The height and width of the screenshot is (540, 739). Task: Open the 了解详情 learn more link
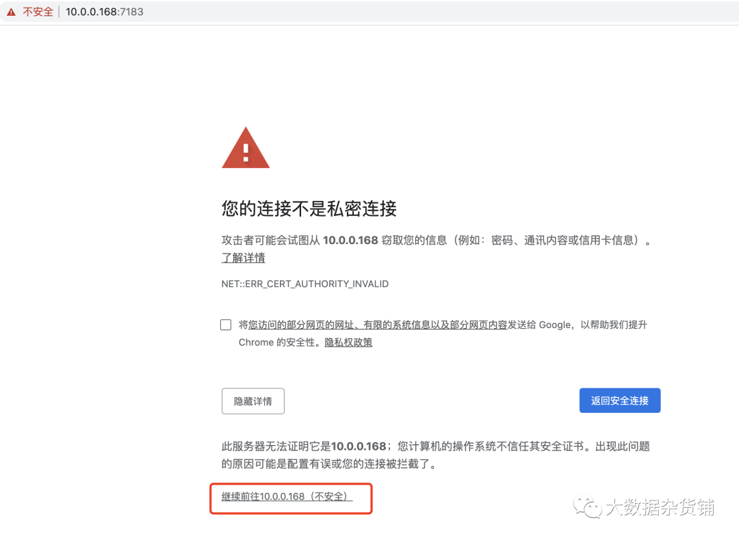point(243,258)
